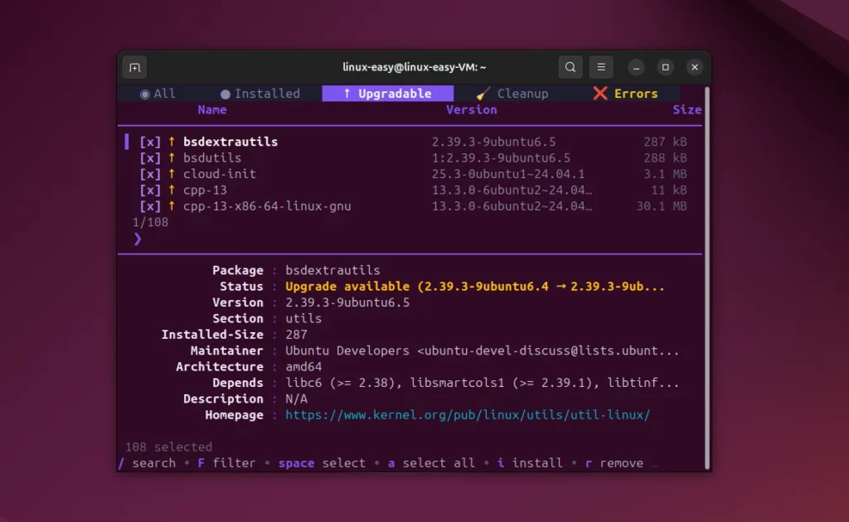Image resolution: width=849 pixels, height=522 pixels.
Task: Click the red X icon beside Errors
Action: point(599,94)
